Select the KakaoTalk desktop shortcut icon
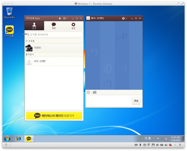 click(9, 31)
